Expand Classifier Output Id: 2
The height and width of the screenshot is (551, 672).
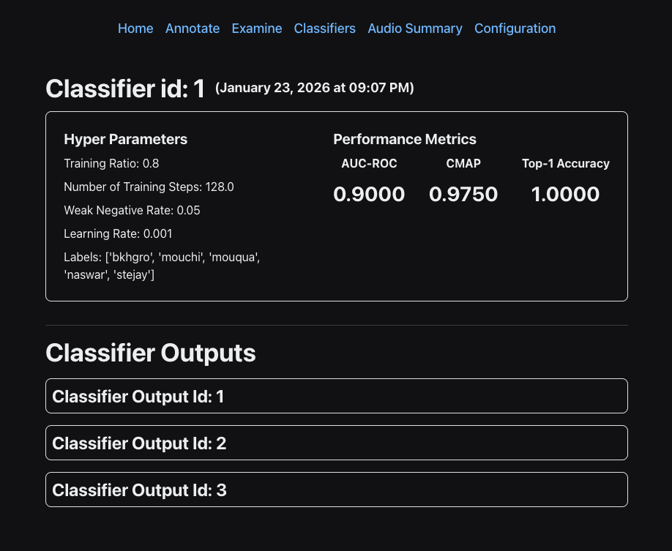(336, 443)
